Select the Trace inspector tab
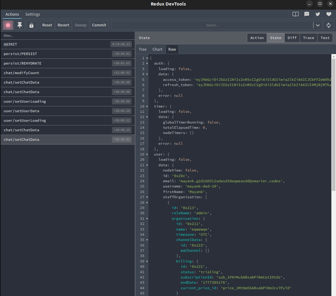 coord(309,38)
